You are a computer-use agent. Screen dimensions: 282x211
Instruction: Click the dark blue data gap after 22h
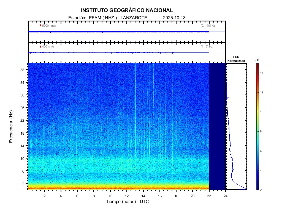point(217,126)
